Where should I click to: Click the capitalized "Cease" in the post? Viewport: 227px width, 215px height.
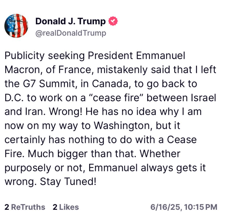click(182, 140)
